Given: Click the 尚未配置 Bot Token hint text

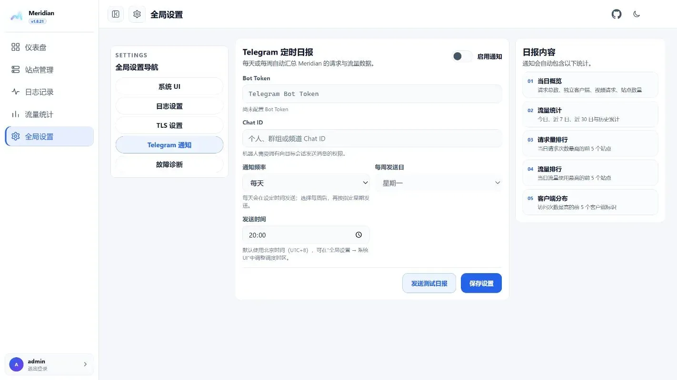Looking at the screenshot, I should pos(266,109).
